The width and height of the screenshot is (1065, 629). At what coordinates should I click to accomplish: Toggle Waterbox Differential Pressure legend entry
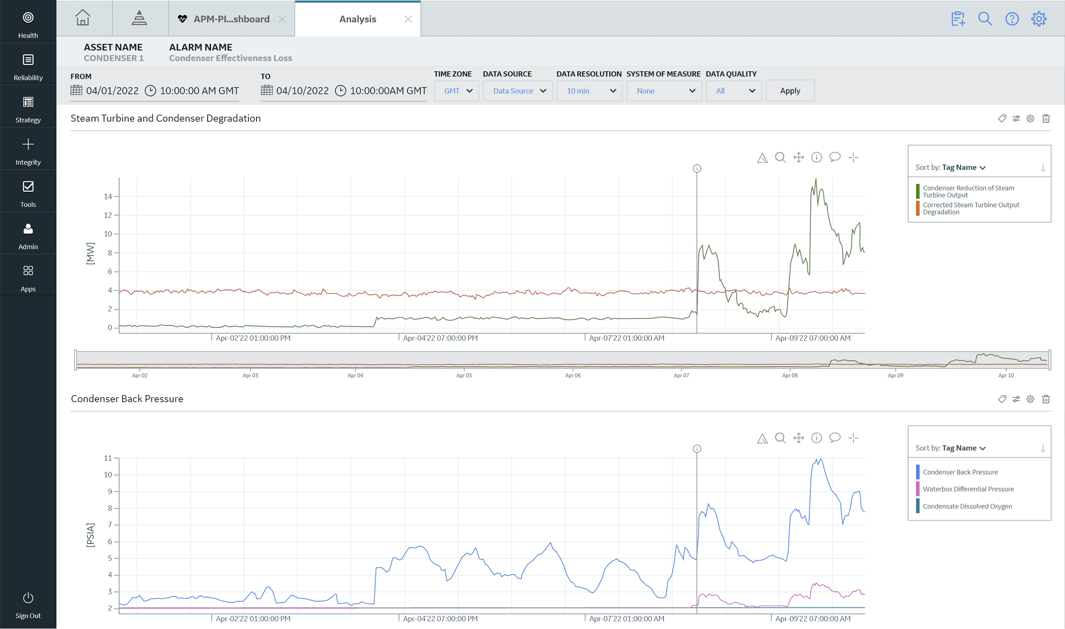(968, 489)
